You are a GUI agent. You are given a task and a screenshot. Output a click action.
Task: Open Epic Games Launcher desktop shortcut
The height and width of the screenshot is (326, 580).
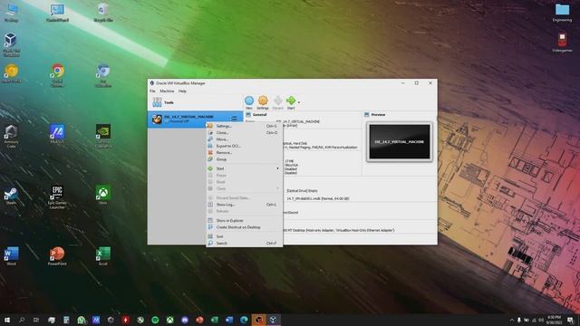pyautogui.click(x=57, y=197)
